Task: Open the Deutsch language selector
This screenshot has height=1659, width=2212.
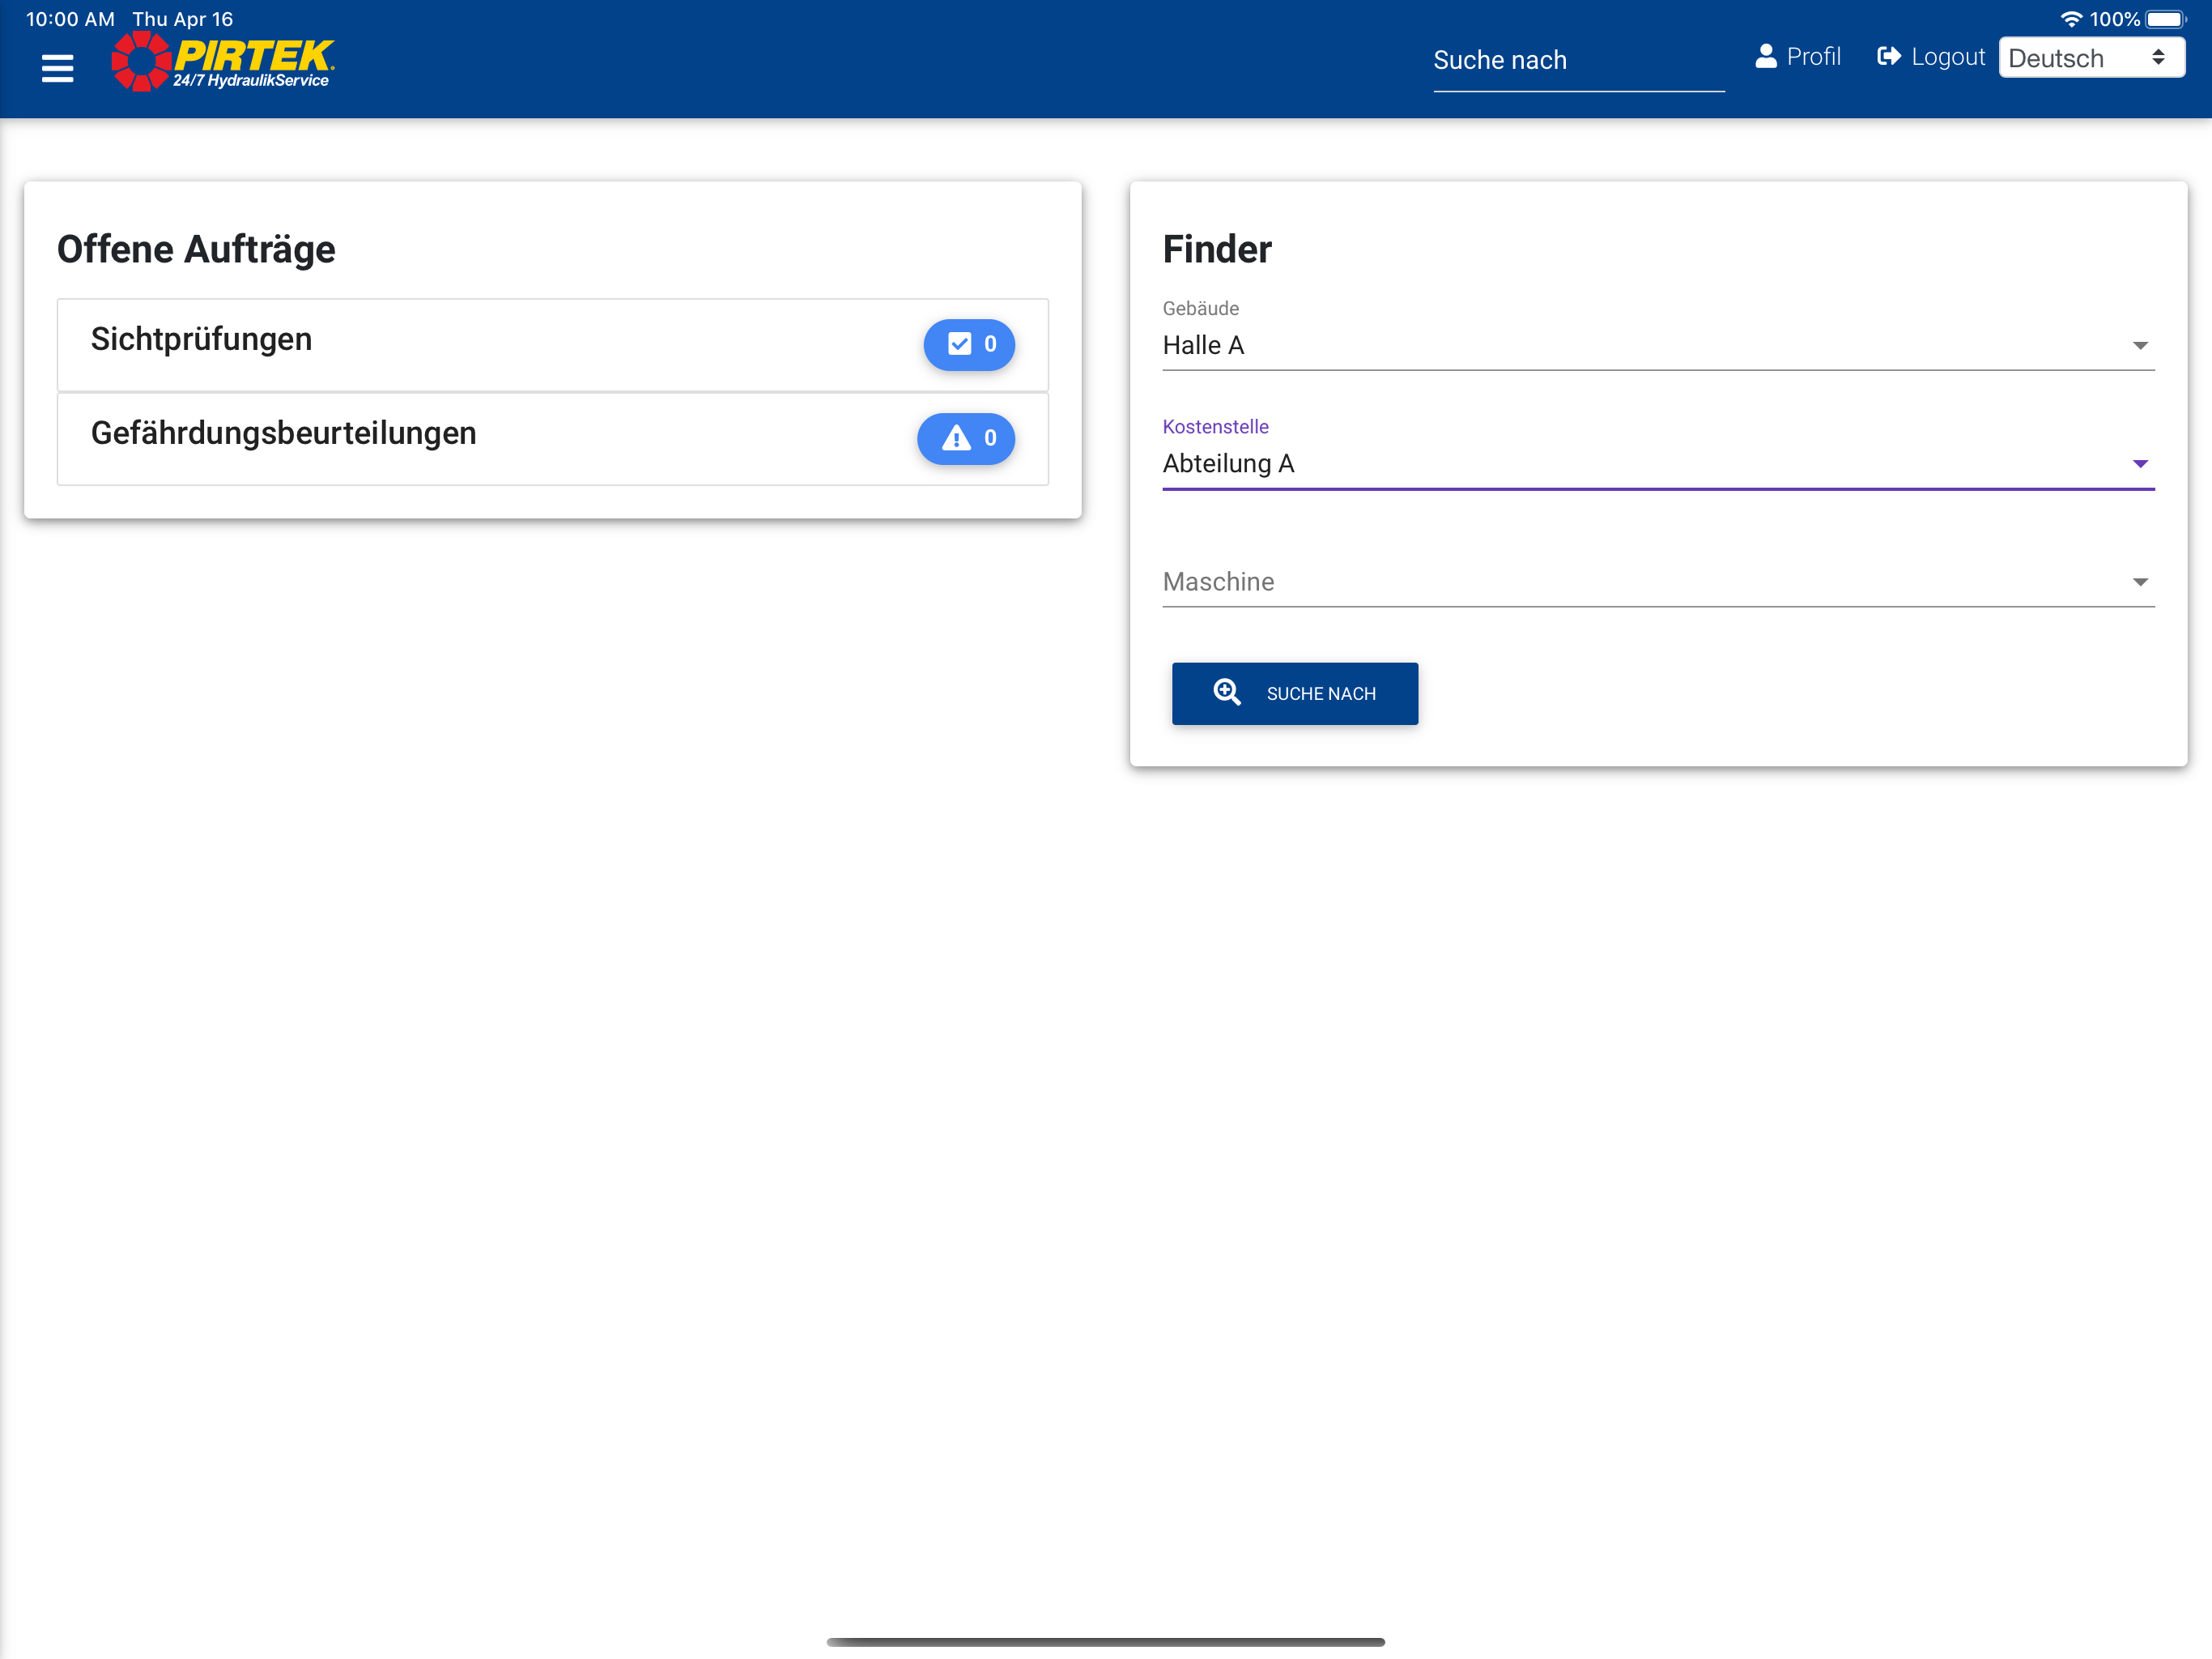Action: [2091, 57]
